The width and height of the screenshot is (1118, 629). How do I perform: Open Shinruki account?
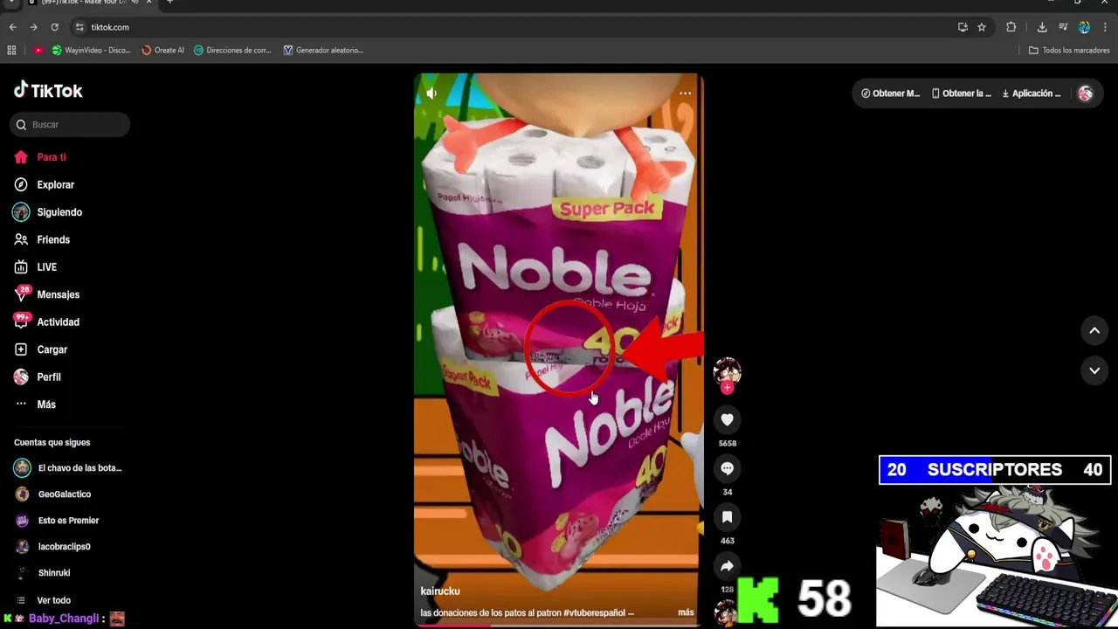43,573
